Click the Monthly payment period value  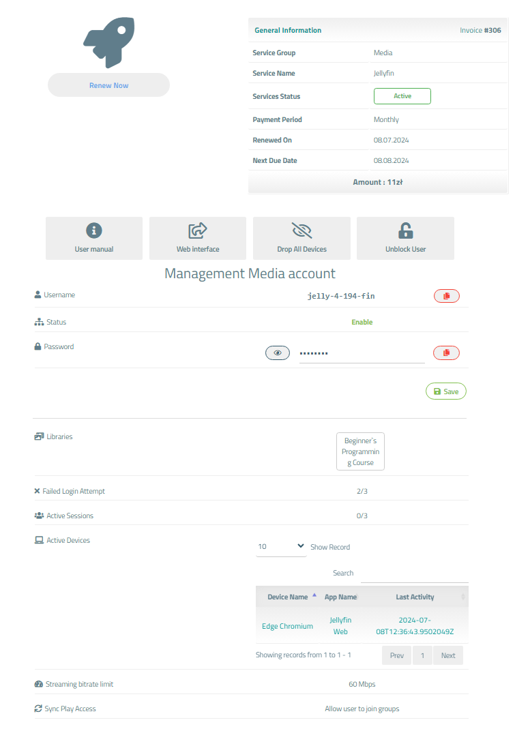pos(386,120)
